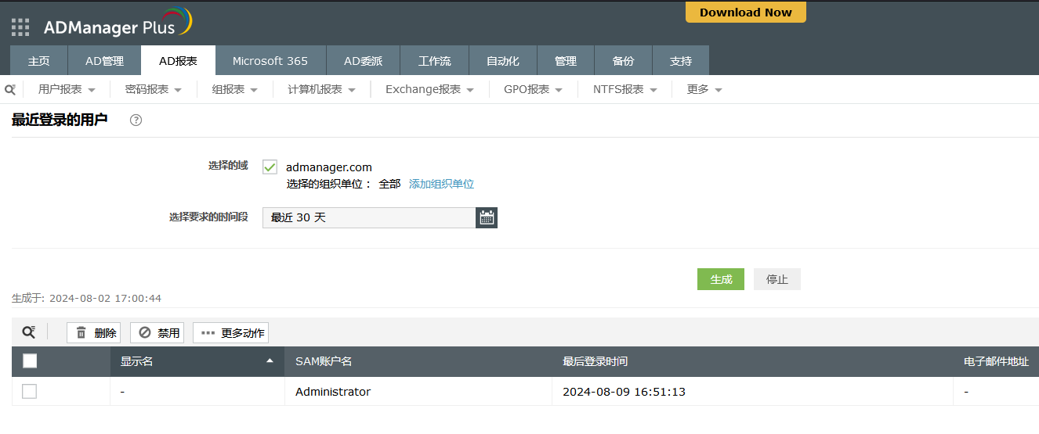Click the ellipsis icon on the 更多动作 button
Screen dimensions: 1039x434
pos(208,333)
